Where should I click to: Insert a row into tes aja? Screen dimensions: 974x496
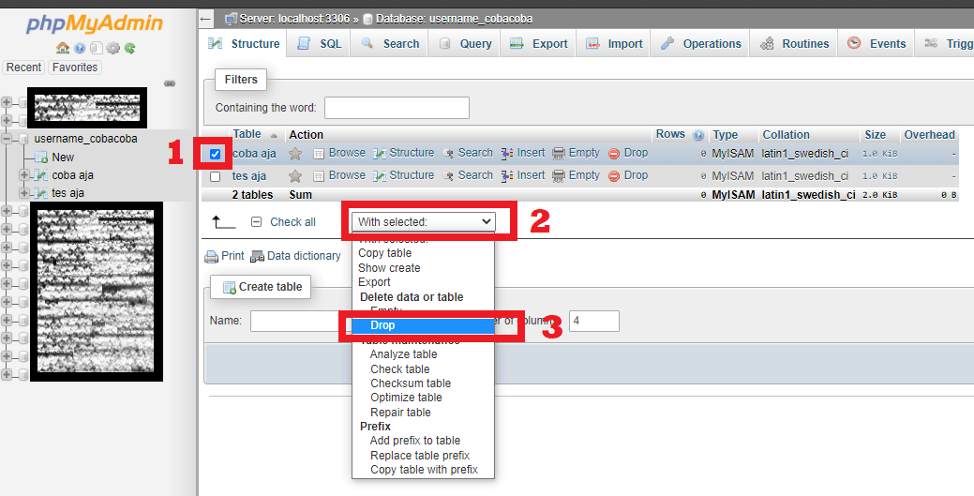tap(523, 176)
